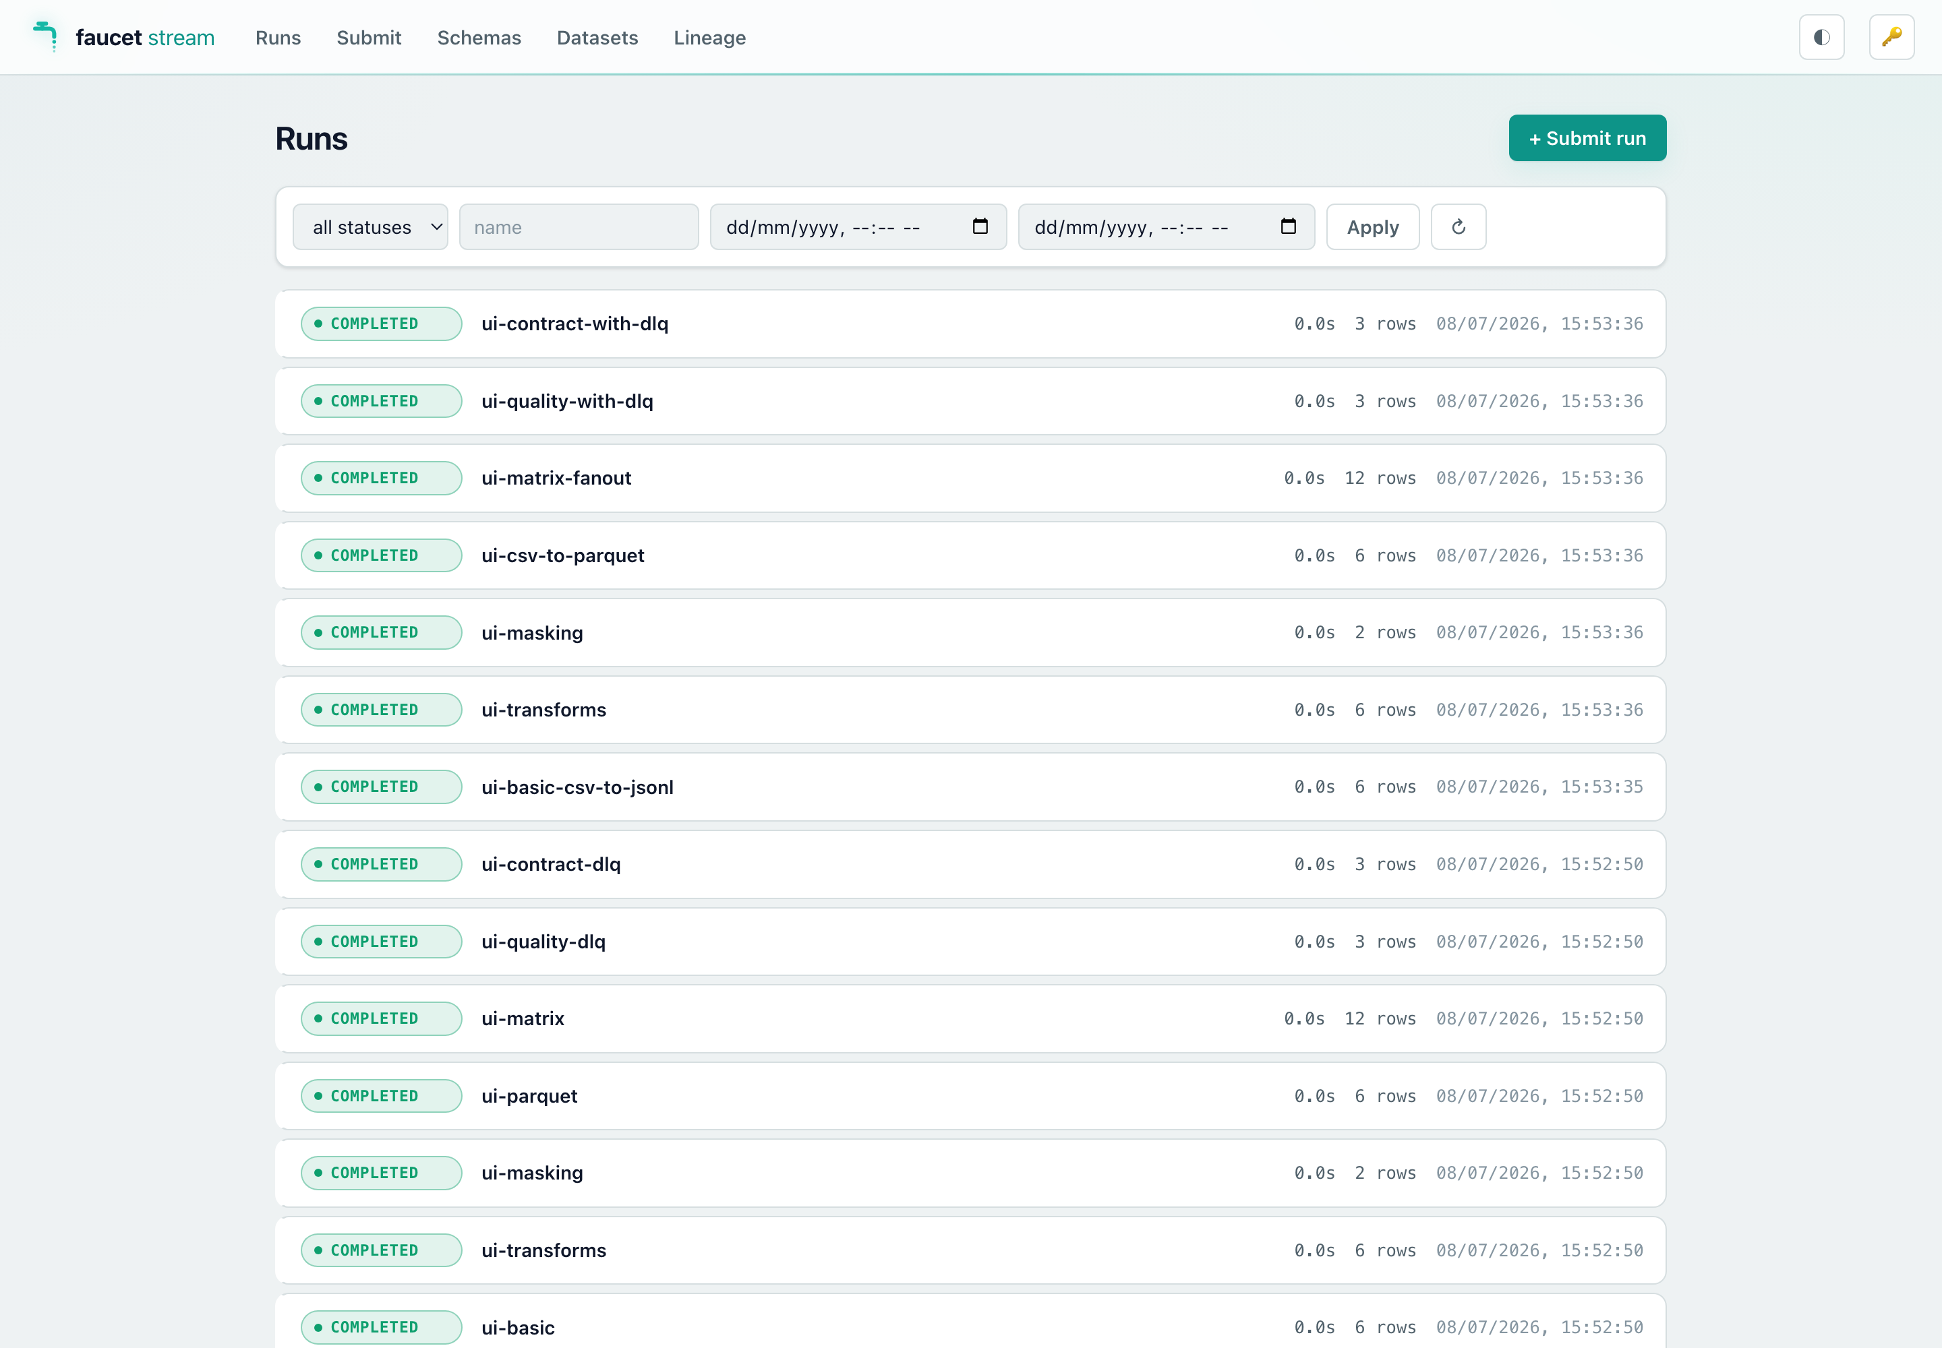
Task: Click the second date-time filter field
Action: (x=1167, y=226)
